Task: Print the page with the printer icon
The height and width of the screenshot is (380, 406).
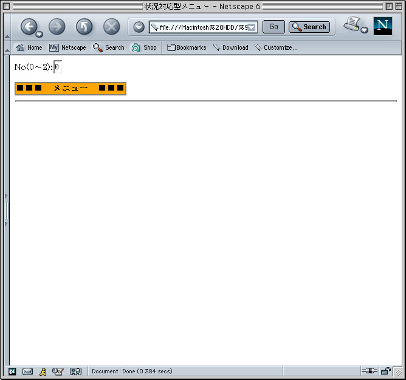Action: tap(352, 24)
